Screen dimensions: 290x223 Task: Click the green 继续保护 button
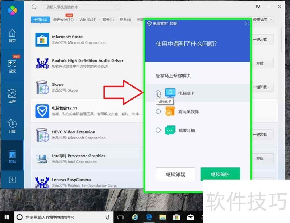pos(220,174)
